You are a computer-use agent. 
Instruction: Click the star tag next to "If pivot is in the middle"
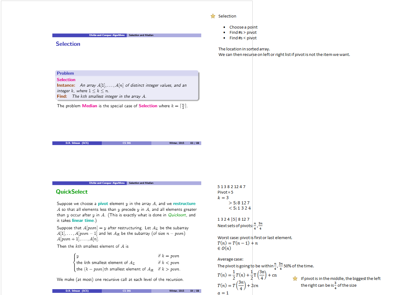click(x=295, y=279)
